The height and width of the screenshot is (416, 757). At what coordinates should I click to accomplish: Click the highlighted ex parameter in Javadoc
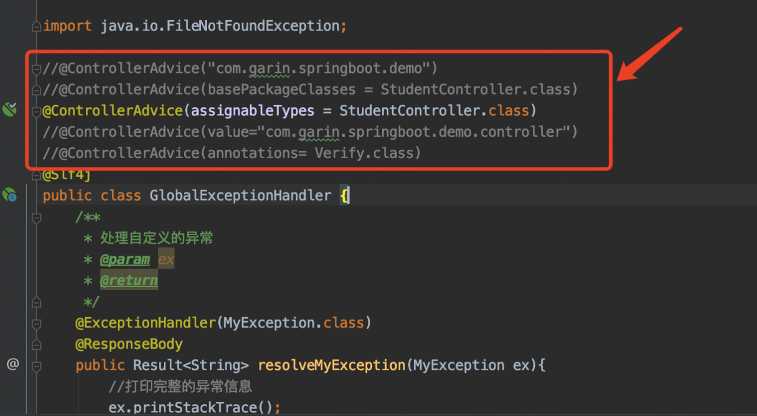tap(166, 259)
